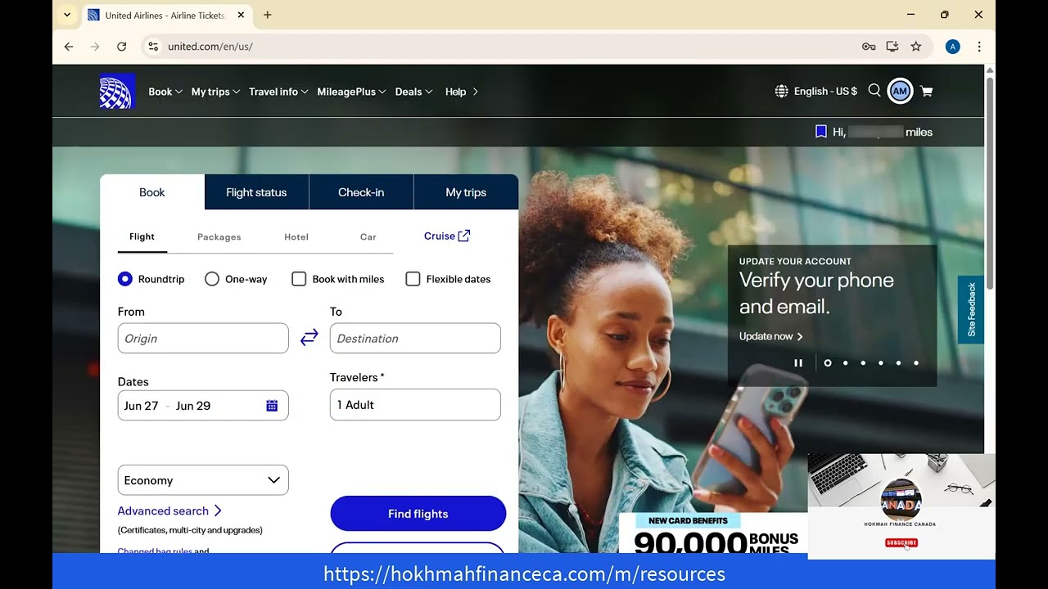
Task: View site information icon in address bar
Action: tap(153, 47)
